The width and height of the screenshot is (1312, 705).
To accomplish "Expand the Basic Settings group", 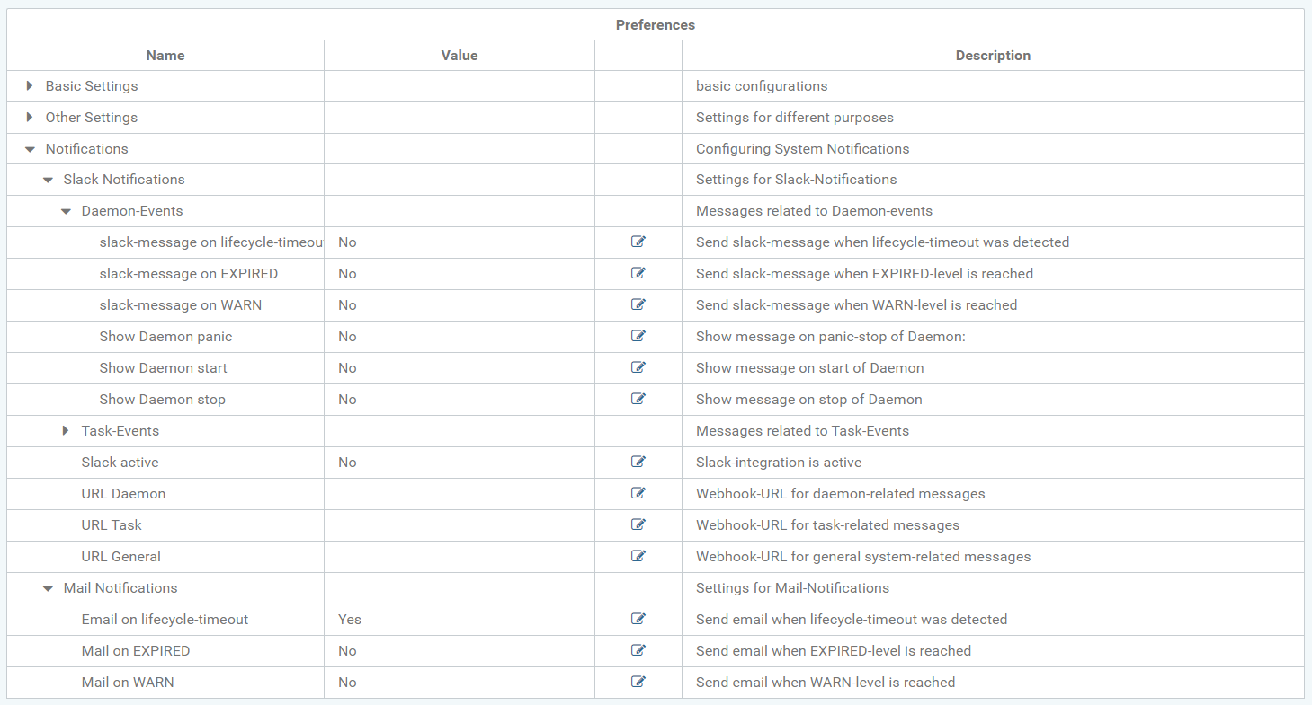I will tap(30, 86).
